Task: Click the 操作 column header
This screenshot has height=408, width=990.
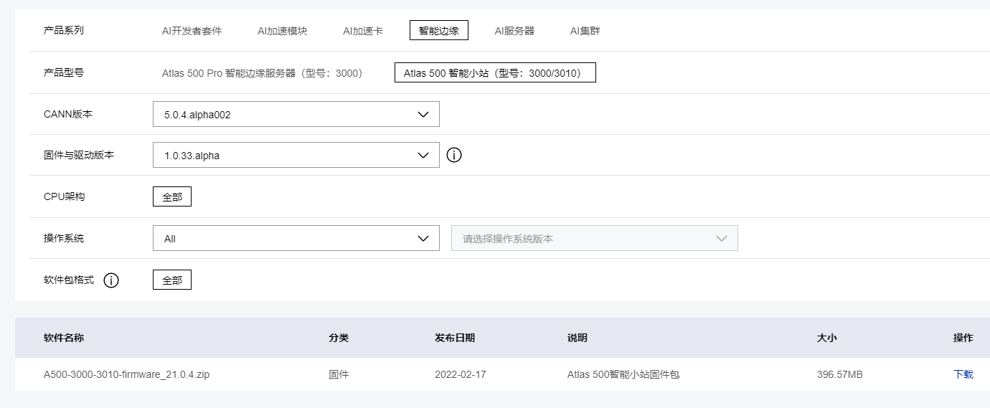Action: [963, 338]
